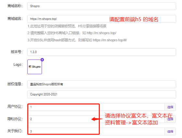Choose rich text via 选择 for 用户协议
Screen dimensions: 182x138
(x=170, y=107)
